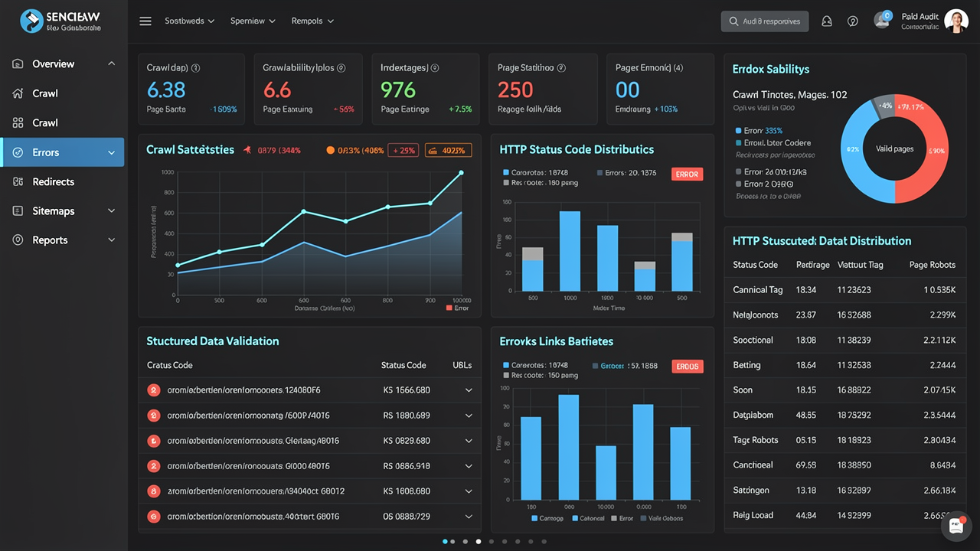Open the notifications bell icon
Image resolution: width=980 pixels, height=551 pixels.
(x=827, y=21)
